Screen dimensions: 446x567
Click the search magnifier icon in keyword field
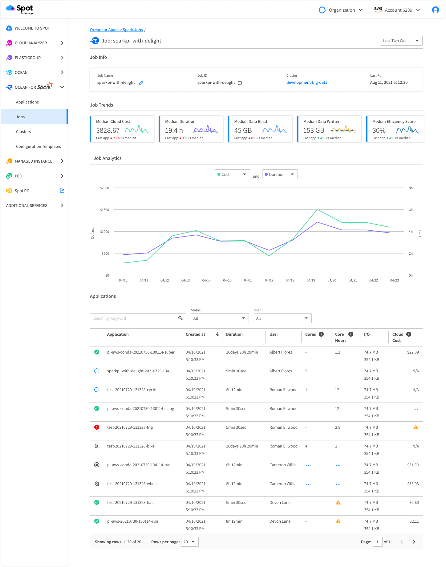click(x=180, y=318)
